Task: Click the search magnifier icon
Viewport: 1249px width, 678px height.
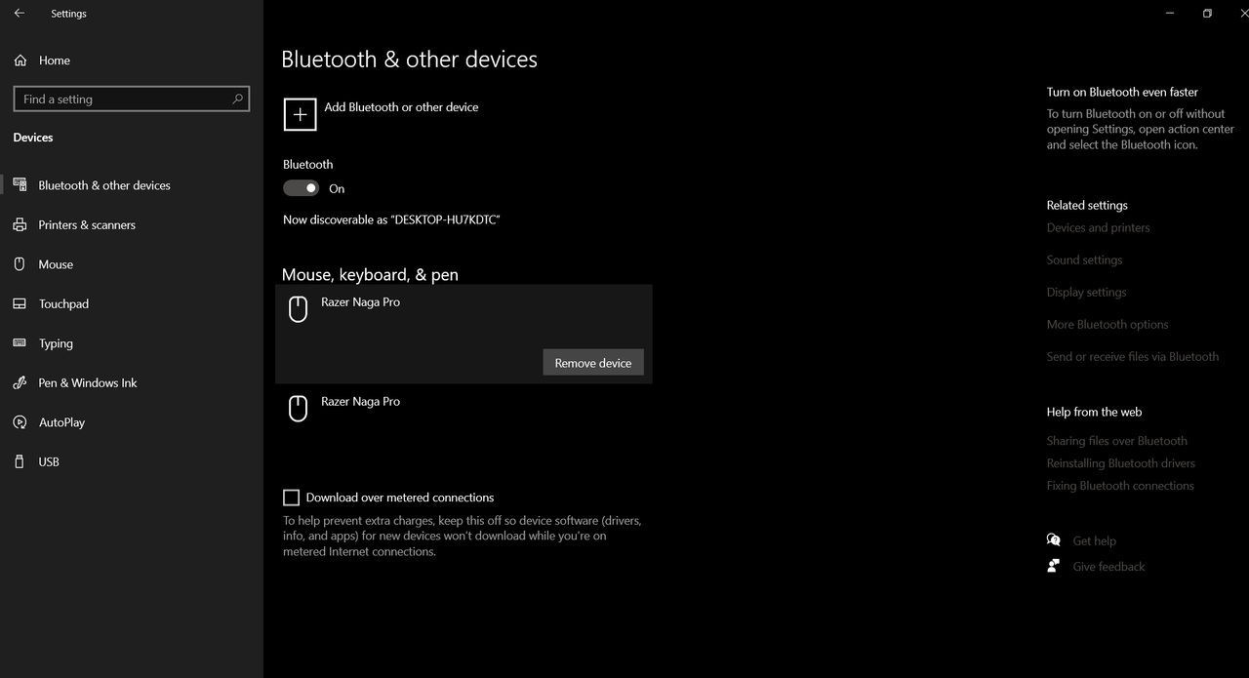Action: (237, 99)
